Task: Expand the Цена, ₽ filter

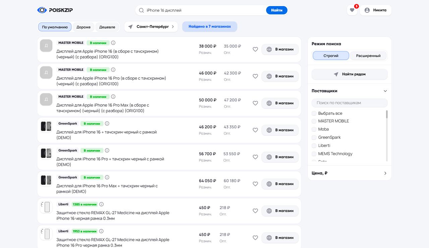Action: tap(385, 173)
